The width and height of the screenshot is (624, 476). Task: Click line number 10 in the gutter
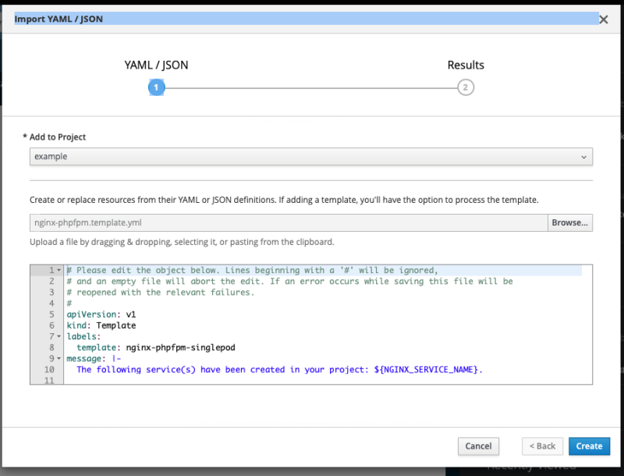coord(49,370)
